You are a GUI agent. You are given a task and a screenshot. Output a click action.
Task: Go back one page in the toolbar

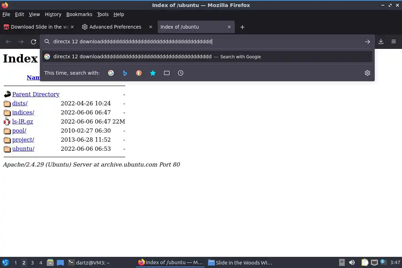[x=8, y=42]
